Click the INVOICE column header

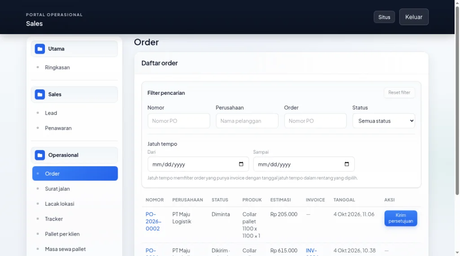click(315, 200)
